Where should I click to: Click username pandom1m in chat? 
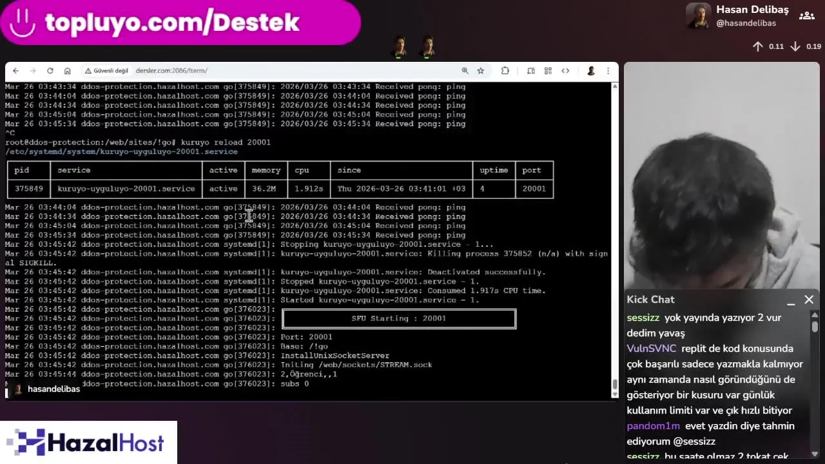tap(653, 426)
